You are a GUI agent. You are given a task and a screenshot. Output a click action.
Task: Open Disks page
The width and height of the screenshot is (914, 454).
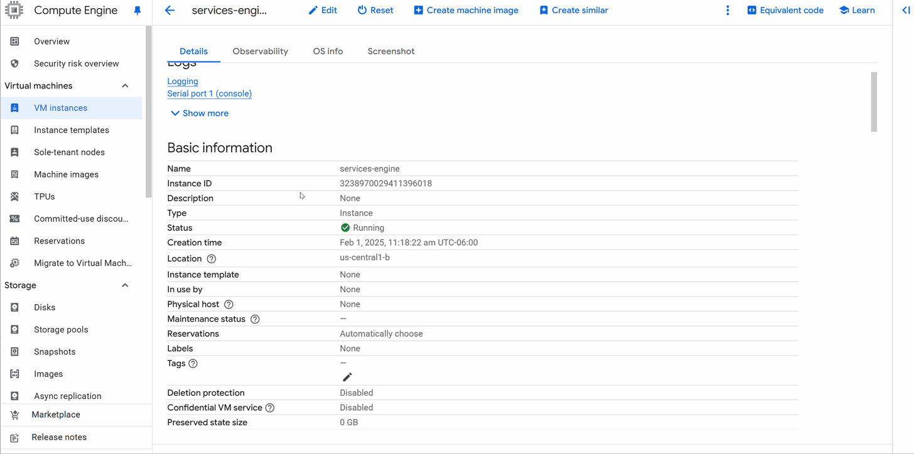point(45,307)
